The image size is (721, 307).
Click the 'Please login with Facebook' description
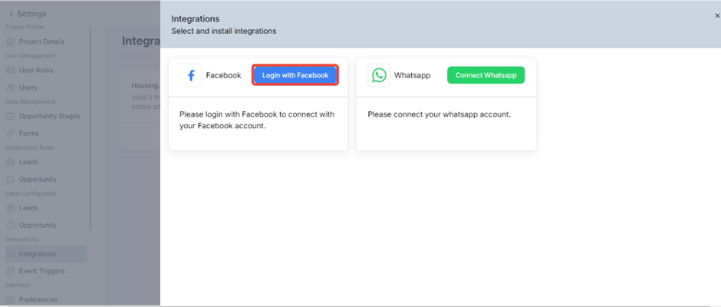point(257,120)
